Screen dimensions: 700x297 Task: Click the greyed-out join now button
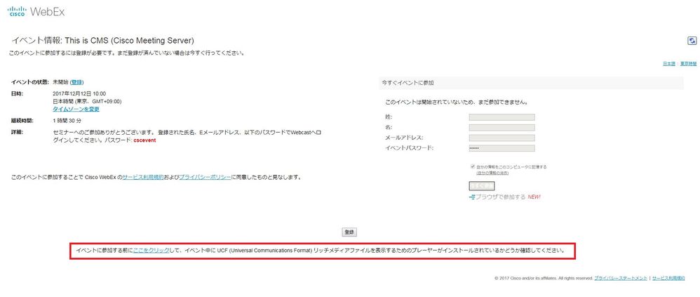coord(482,186)
